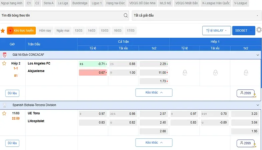Click the search magnifier icon
The image size is (262, 150).
(x=125, y=16)
